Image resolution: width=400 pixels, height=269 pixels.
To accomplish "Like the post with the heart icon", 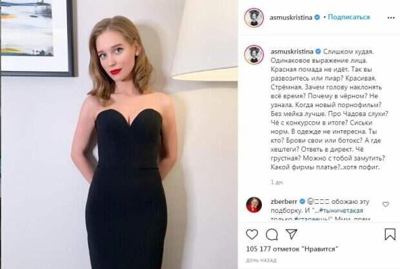I will click(x=252, y=234).
